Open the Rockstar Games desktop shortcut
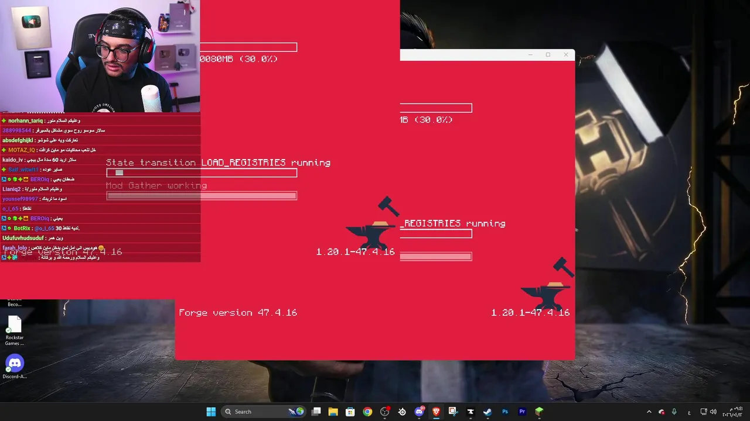Screen dimensions: 750x421 pyautogui.click(x=14, y=331)
